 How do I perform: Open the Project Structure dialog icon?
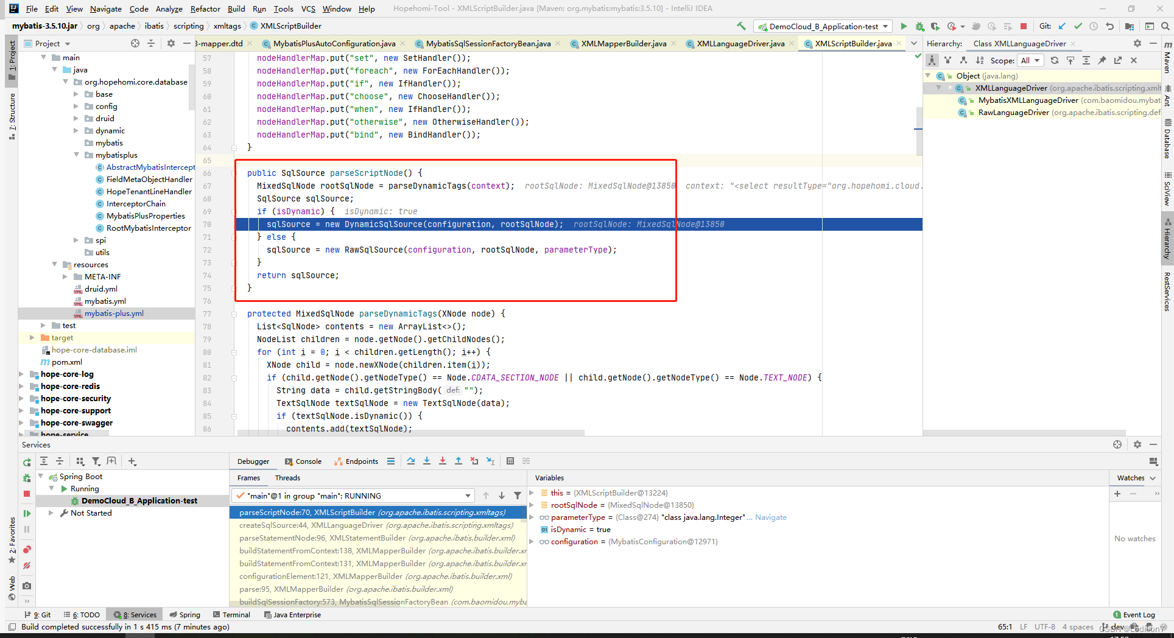point(1130,26)
